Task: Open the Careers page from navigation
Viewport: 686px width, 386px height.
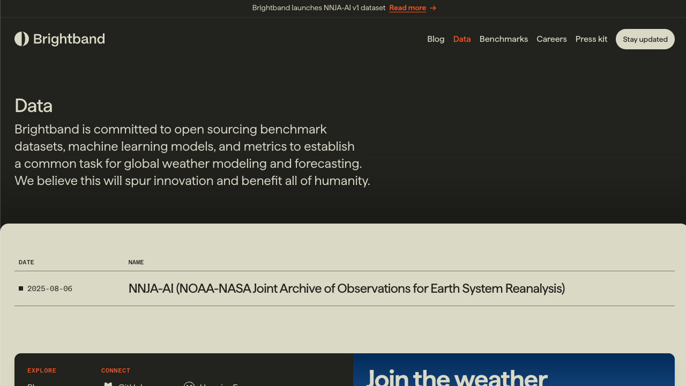Action: pyautogui.click(x=551, y=39)
